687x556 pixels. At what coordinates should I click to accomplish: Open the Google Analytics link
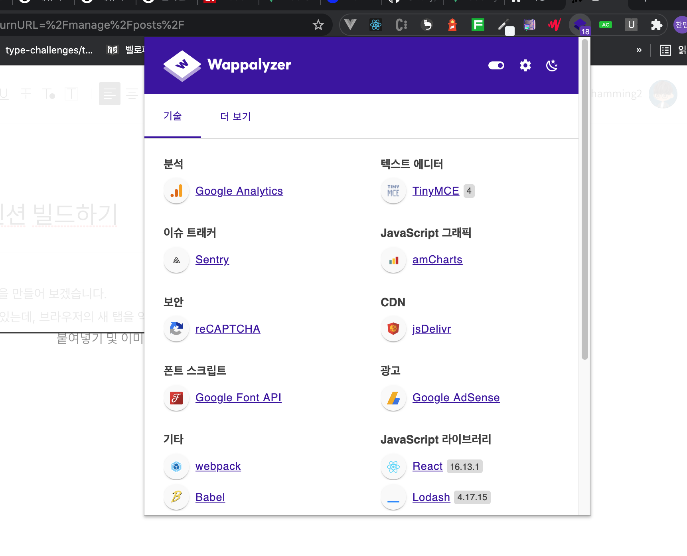[239, 191]
